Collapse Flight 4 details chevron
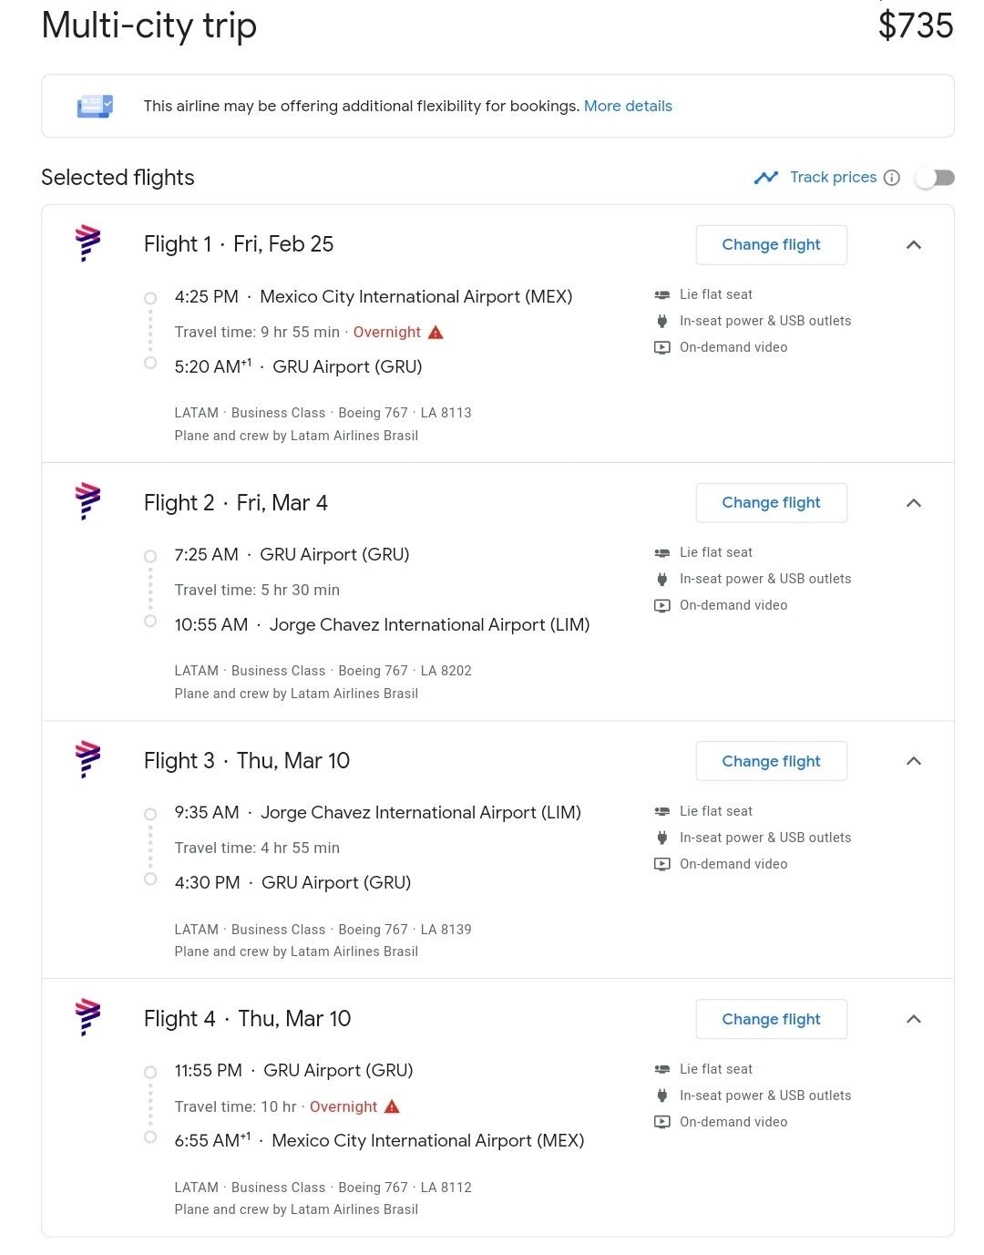984x1255 pixels. tap(914, 1019)
